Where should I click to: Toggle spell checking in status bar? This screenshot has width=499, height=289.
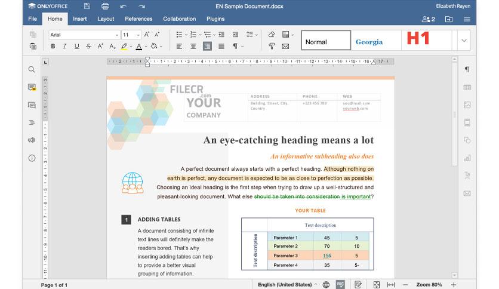[x=340, y=285]
